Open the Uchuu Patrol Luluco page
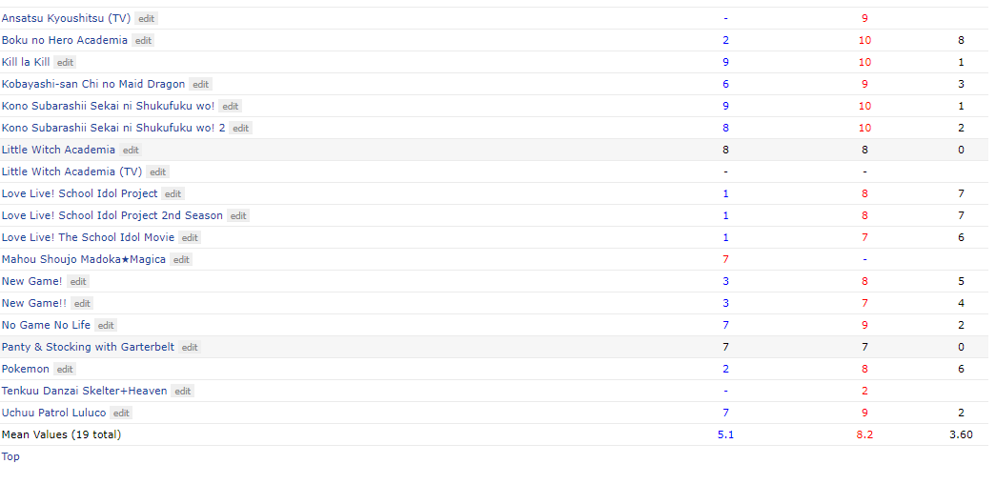This screenshot has height=484, width=996. pyautogui.click(x=54, y=413)
